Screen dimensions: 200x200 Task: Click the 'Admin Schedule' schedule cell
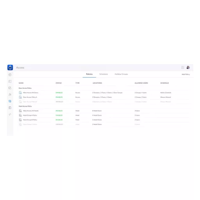166,93
